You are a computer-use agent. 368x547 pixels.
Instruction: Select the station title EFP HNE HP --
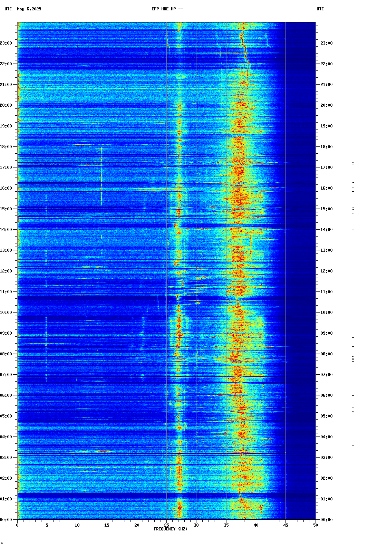click(x=167, y=9)
